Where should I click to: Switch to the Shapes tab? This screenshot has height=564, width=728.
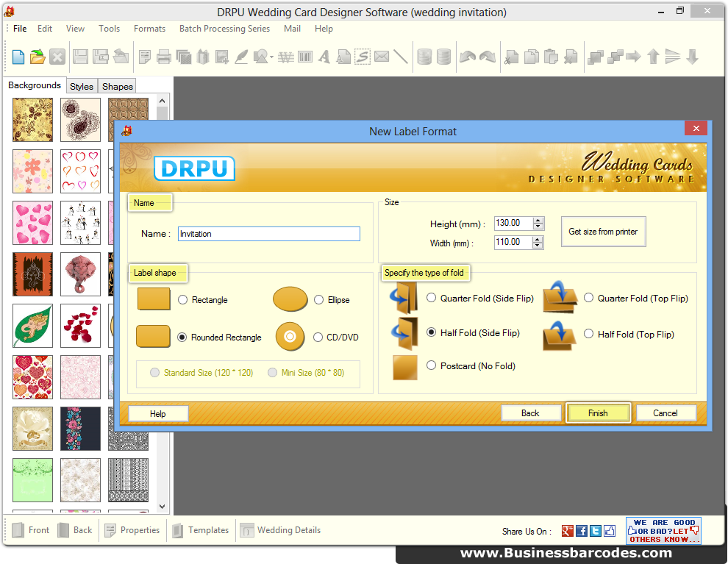pyautogui.click(x=118, y=86)
